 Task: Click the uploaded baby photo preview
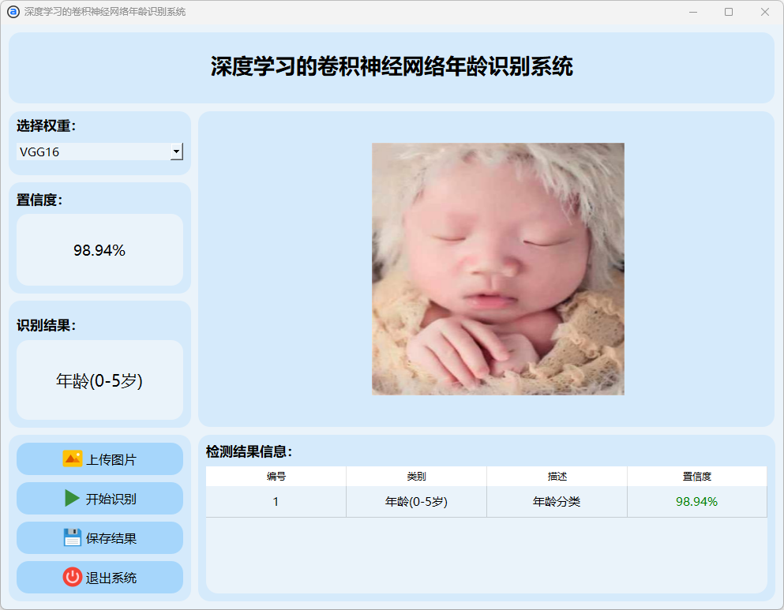tap(497, 268)
